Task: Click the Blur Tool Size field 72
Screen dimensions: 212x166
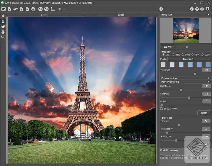Action: (x=206, y=121)
